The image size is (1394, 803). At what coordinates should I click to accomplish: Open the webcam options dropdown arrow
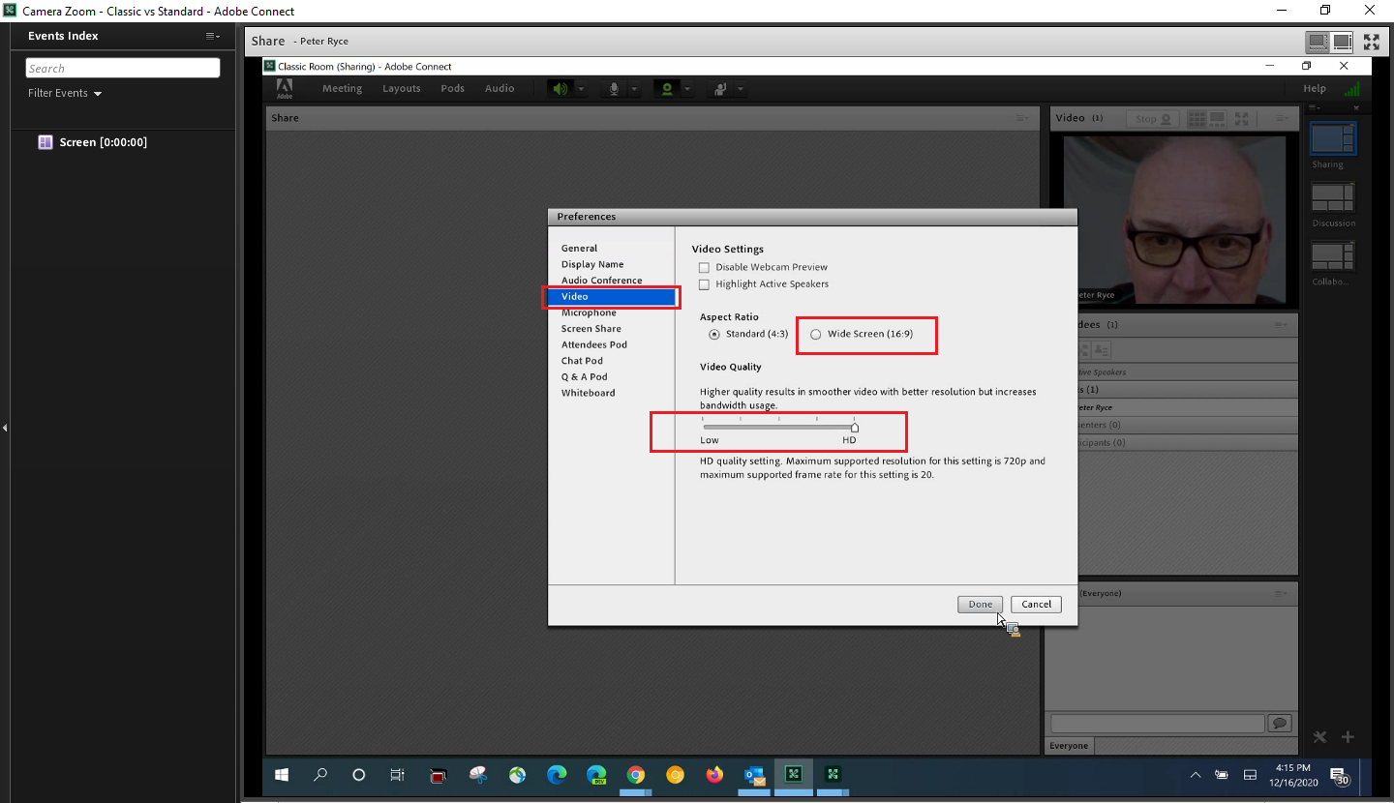687,89
